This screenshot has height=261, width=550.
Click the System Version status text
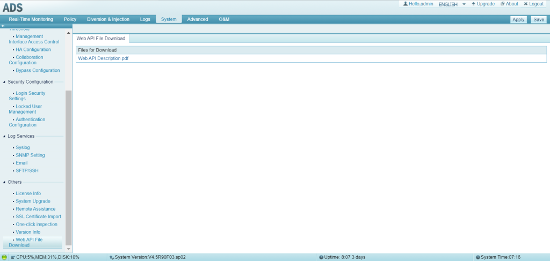point(148,257)
